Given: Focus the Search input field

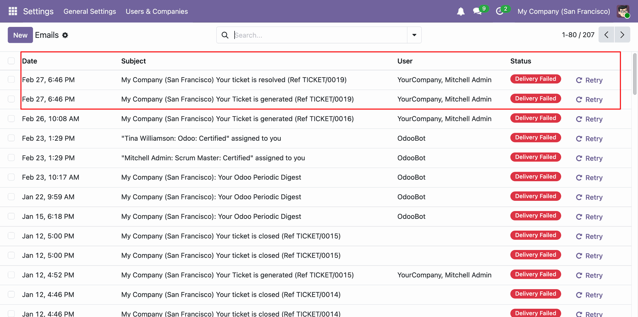Looking at the screenshot, I should point(319,35).
